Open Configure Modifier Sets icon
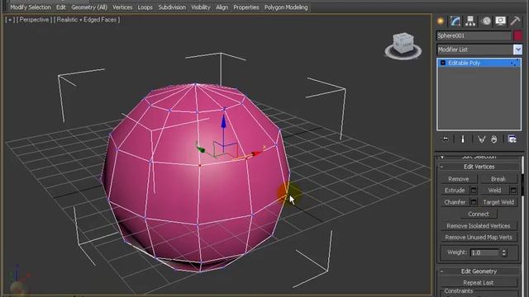This screenshot has width=529, height=297. [512, 139]
